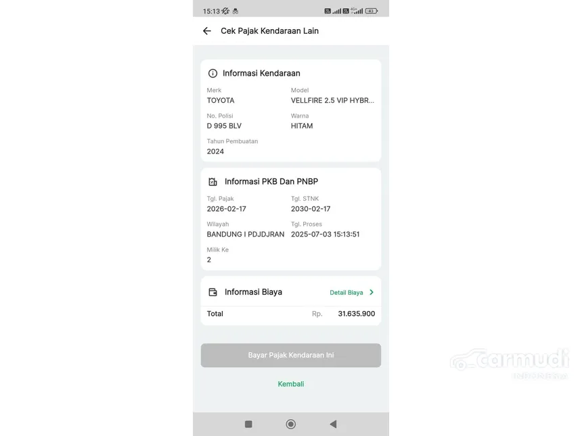Tap Tgl. Pajak date 2026-02-17
Viewport: 582px width, 436px height.
point(227,209)
